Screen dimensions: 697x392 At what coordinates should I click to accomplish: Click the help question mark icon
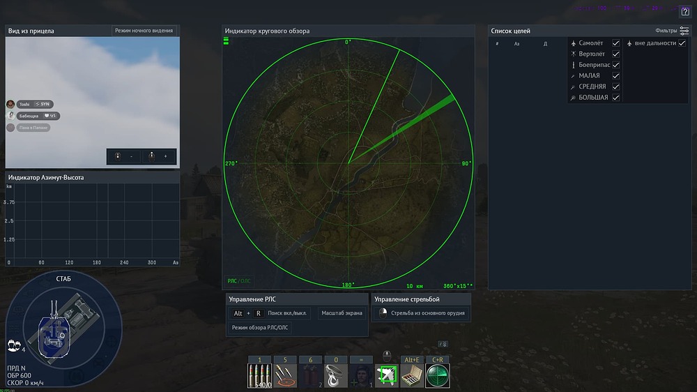[x=685, y=12]
